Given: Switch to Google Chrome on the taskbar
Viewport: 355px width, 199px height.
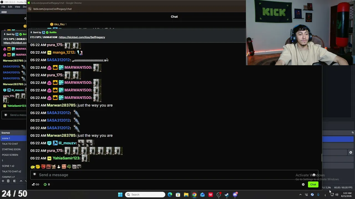Looking at the screenshot, I should coord(194,195).
